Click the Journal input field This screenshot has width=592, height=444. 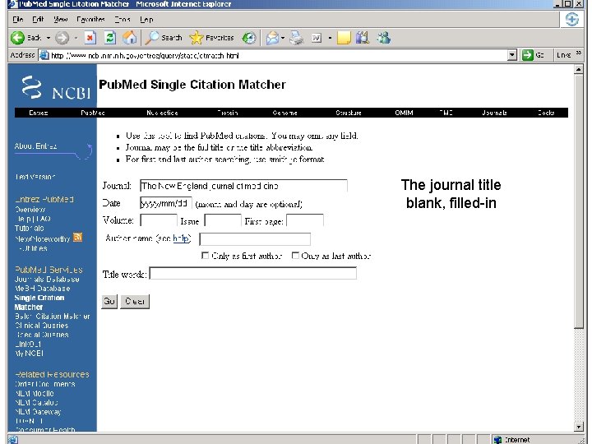pyautogui.click(x=243, y=186)
